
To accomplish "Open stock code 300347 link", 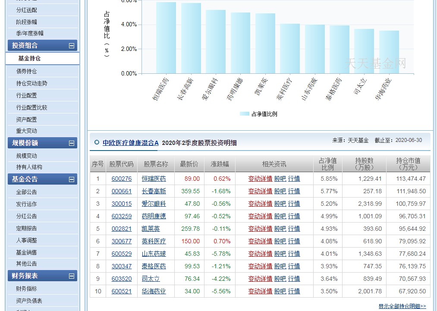I will click(122, 267).
